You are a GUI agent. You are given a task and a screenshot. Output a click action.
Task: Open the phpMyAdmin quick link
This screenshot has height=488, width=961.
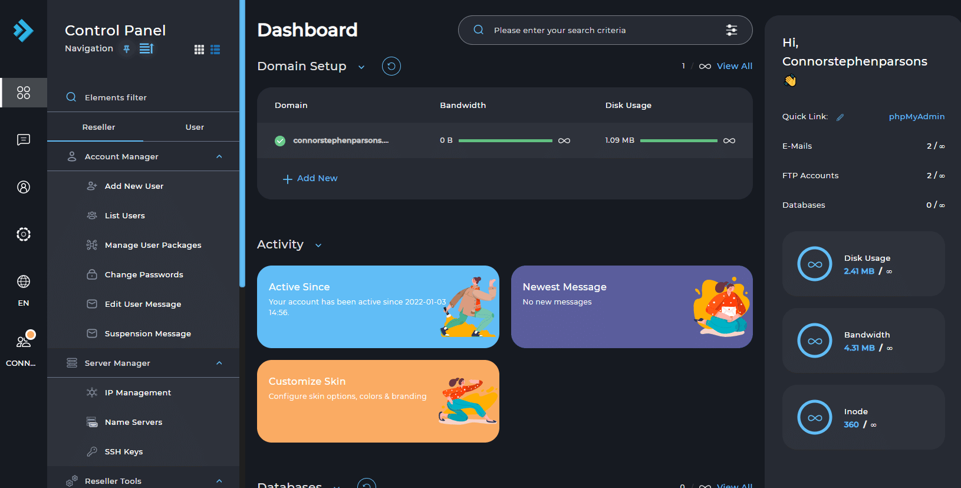click(x=917, y=116)
